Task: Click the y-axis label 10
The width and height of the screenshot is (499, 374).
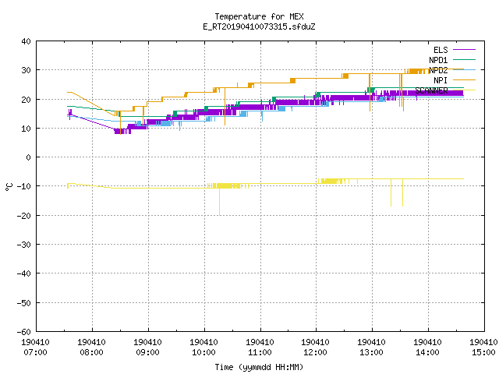Action: point(26,129)
